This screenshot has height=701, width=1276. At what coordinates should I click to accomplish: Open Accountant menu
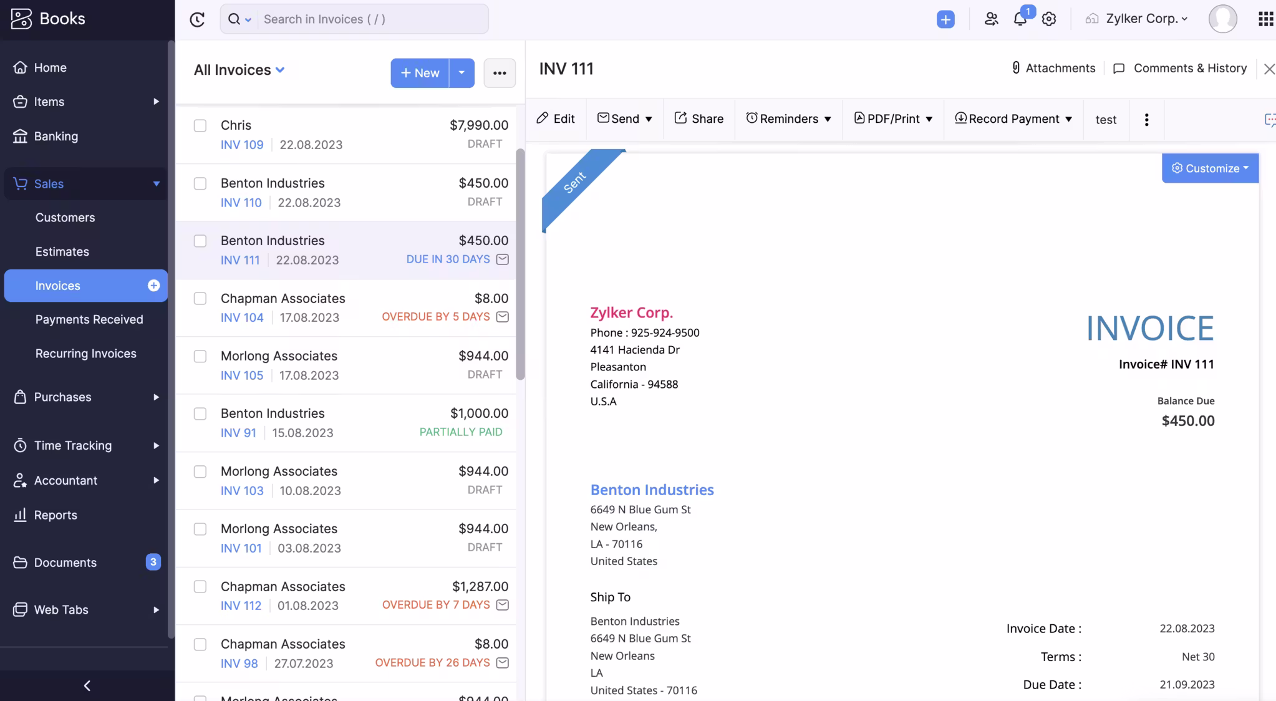pos(86,480)
